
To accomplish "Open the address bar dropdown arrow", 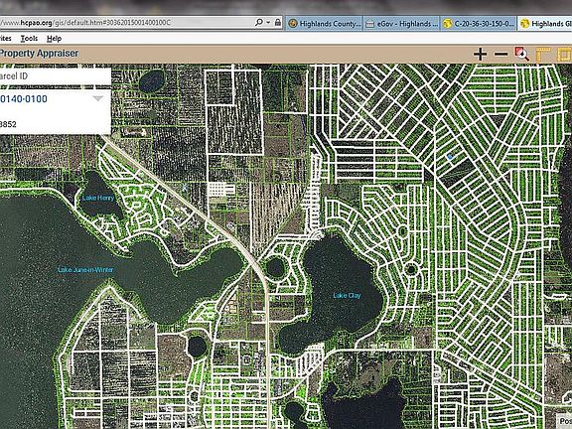I will pyautogui.click(x=268, y=22).
